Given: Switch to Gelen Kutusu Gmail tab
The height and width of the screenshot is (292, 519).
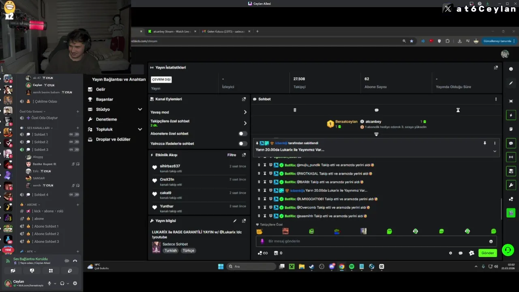Looking at the screenshot, I should point(225,31).
